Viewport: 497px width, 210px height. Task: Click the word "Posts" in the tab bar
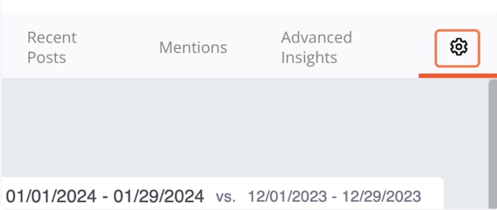(x=47, y=58)
